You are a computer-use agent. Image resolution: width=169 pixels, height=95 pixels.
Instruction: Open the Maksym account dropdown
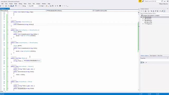coord(164,4)
